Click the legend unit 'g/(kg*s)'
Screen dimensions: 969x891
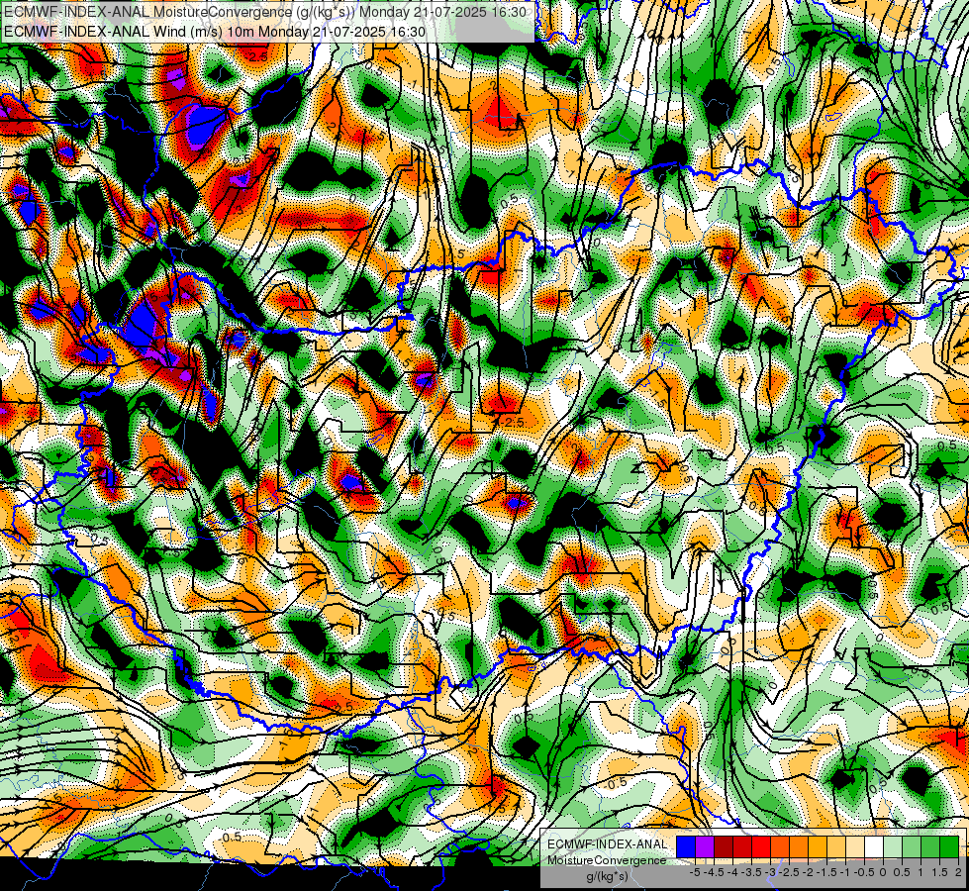[607, 877]
